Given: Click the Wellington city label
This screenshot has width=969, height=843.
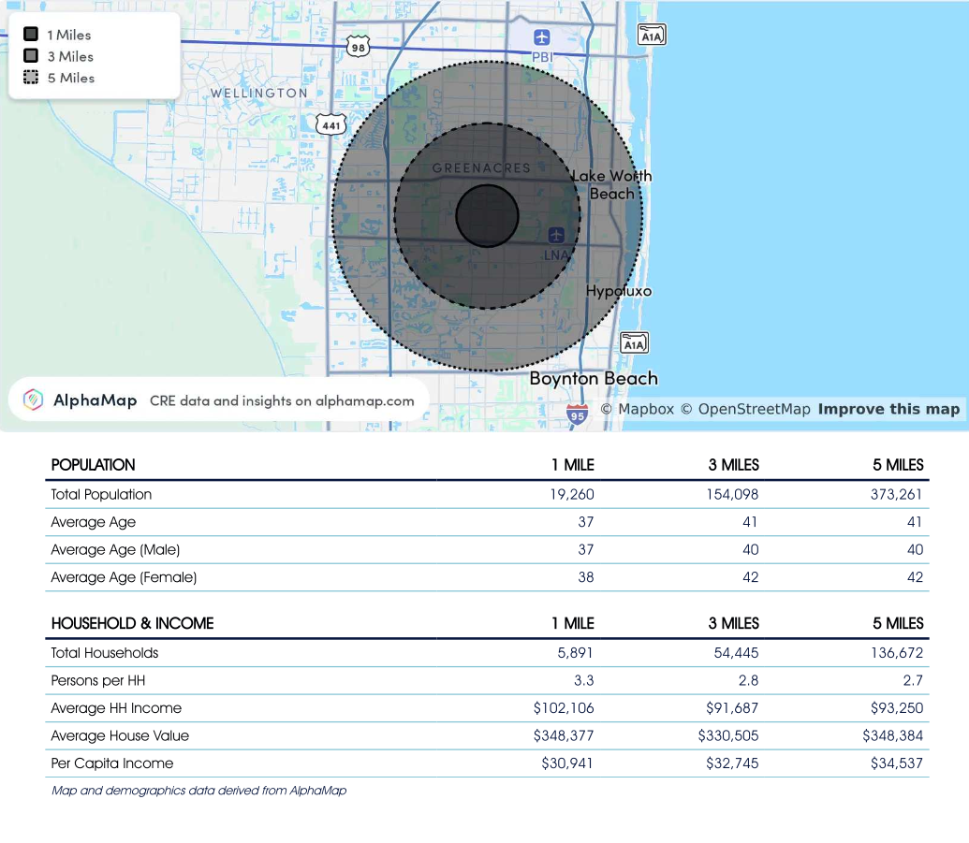Looking at the screenshot, I should tap(258, 94).
